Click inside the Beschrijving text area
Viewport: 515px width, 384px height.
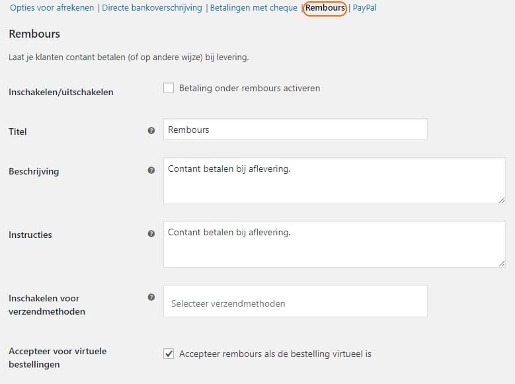pyautogui.click(x=335, y=180)
